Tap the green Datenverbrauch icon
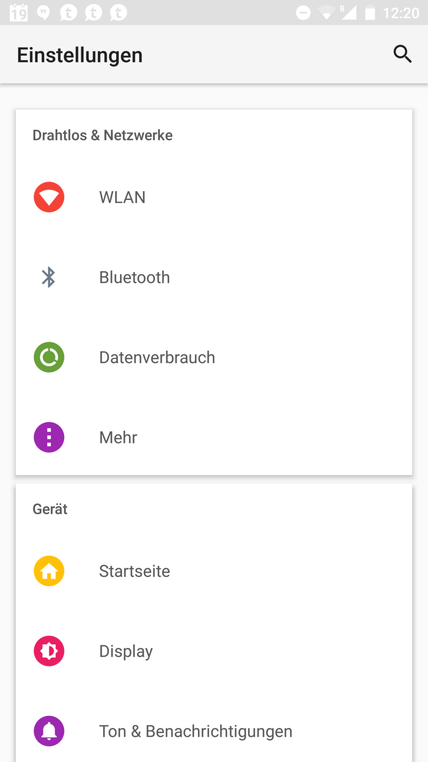The image size is (428, 762). point(49,357)
